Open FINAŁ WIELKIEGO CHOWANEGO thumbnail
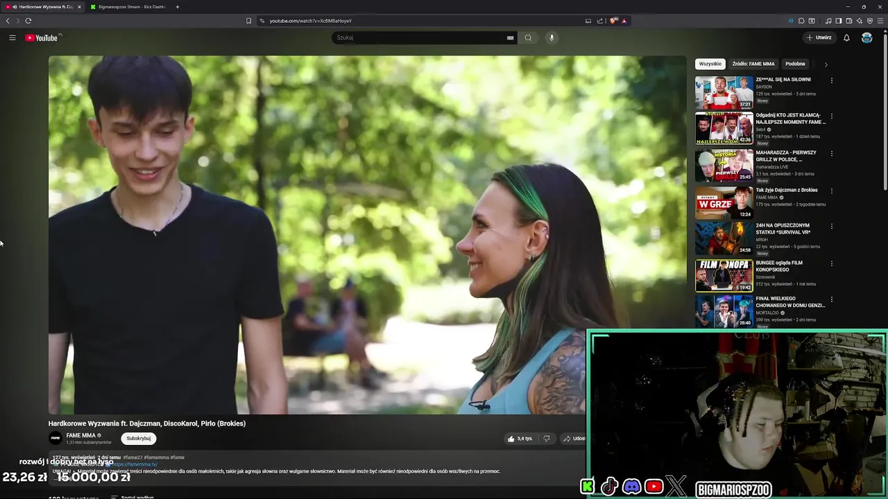 click(724, 311)
